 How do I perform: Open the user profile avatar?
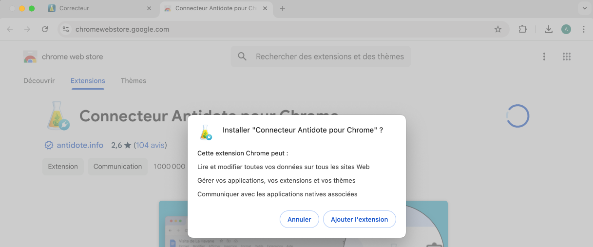click(x=566, y=29)
